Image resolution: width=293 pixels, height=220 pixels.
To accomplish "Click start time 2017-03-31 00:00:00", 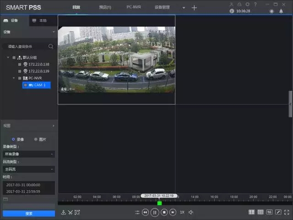I will click(x=23, y=185).
